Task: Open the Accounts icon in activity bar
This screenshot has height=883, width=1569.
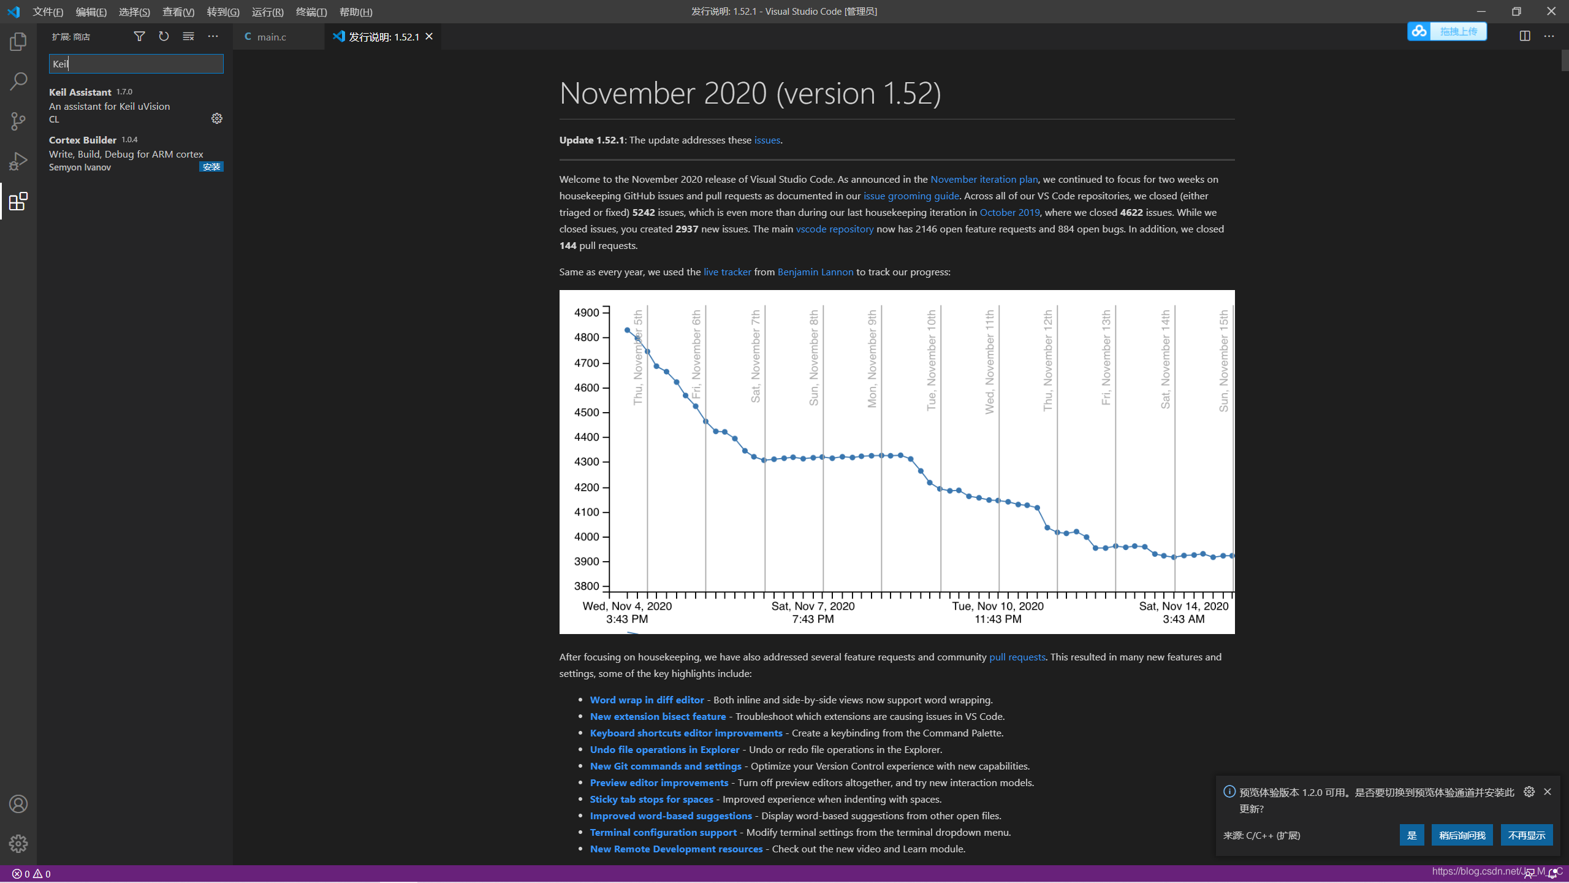Action: pyautogui.click(x=18, y=804)
